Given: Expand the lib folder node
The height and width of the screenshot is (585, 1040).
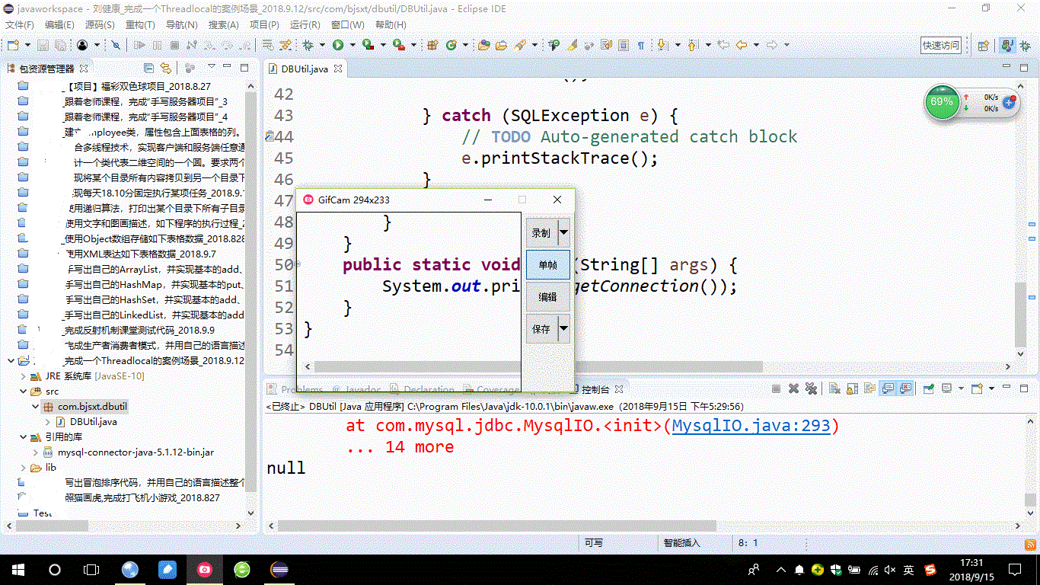Looking at the screenshot, I should point(24,468).
